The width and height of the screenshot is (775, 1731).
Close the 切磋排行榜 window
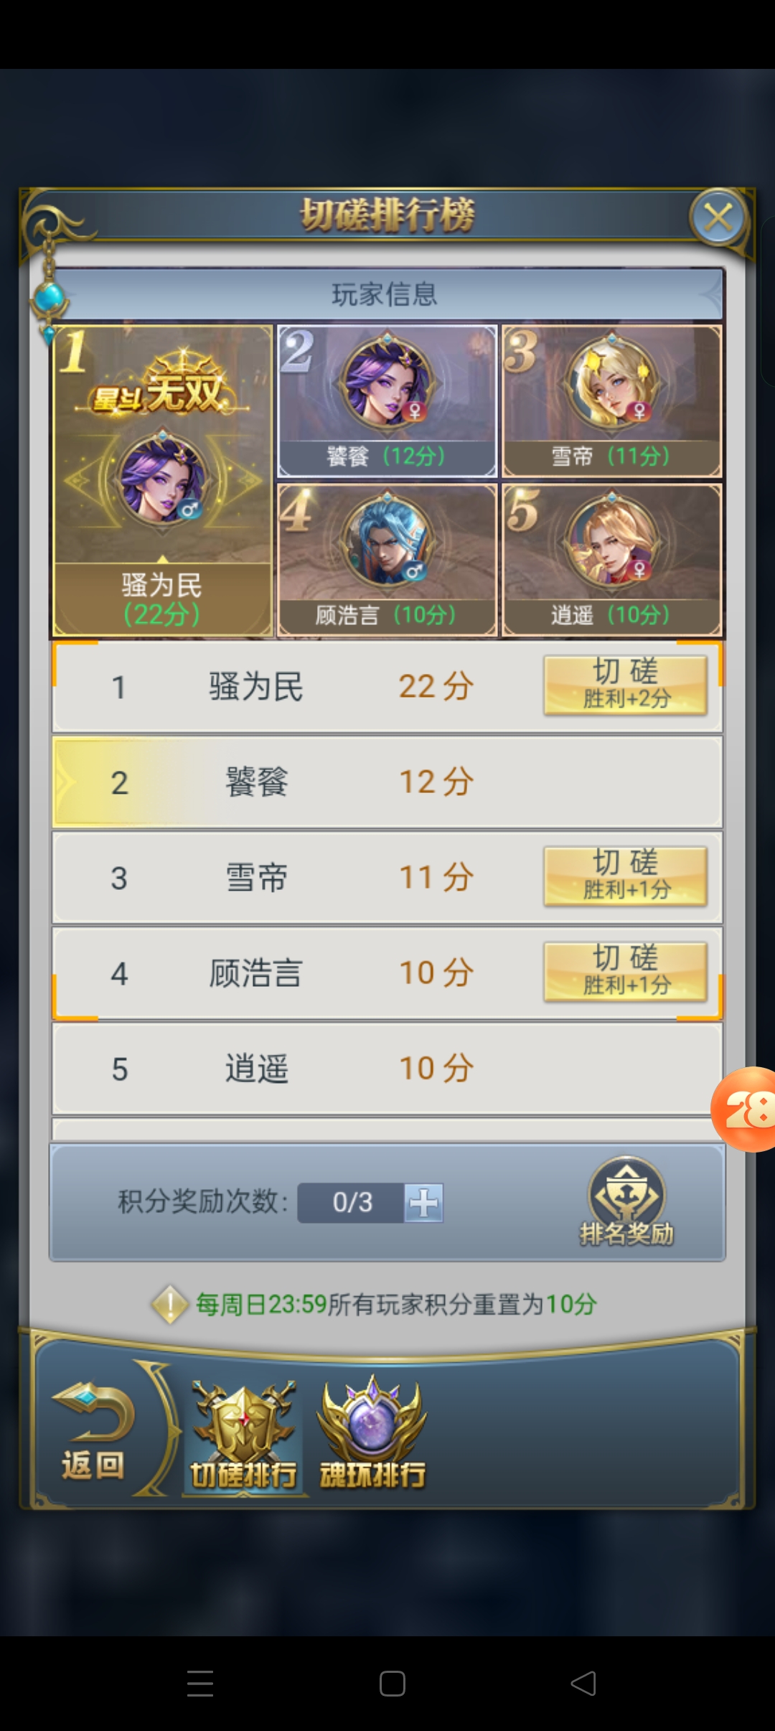[718, 217]
